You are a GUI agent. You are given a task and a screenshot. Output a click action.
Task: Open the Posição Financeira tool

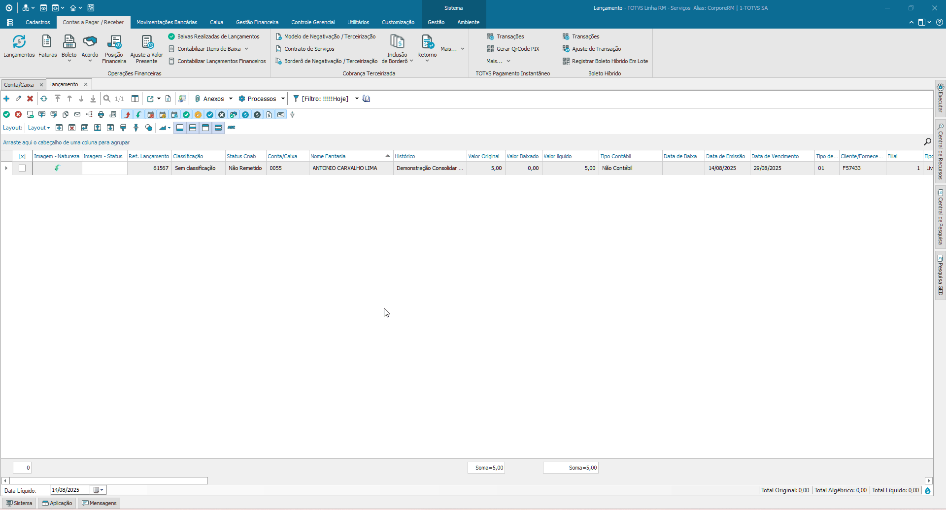114,49
